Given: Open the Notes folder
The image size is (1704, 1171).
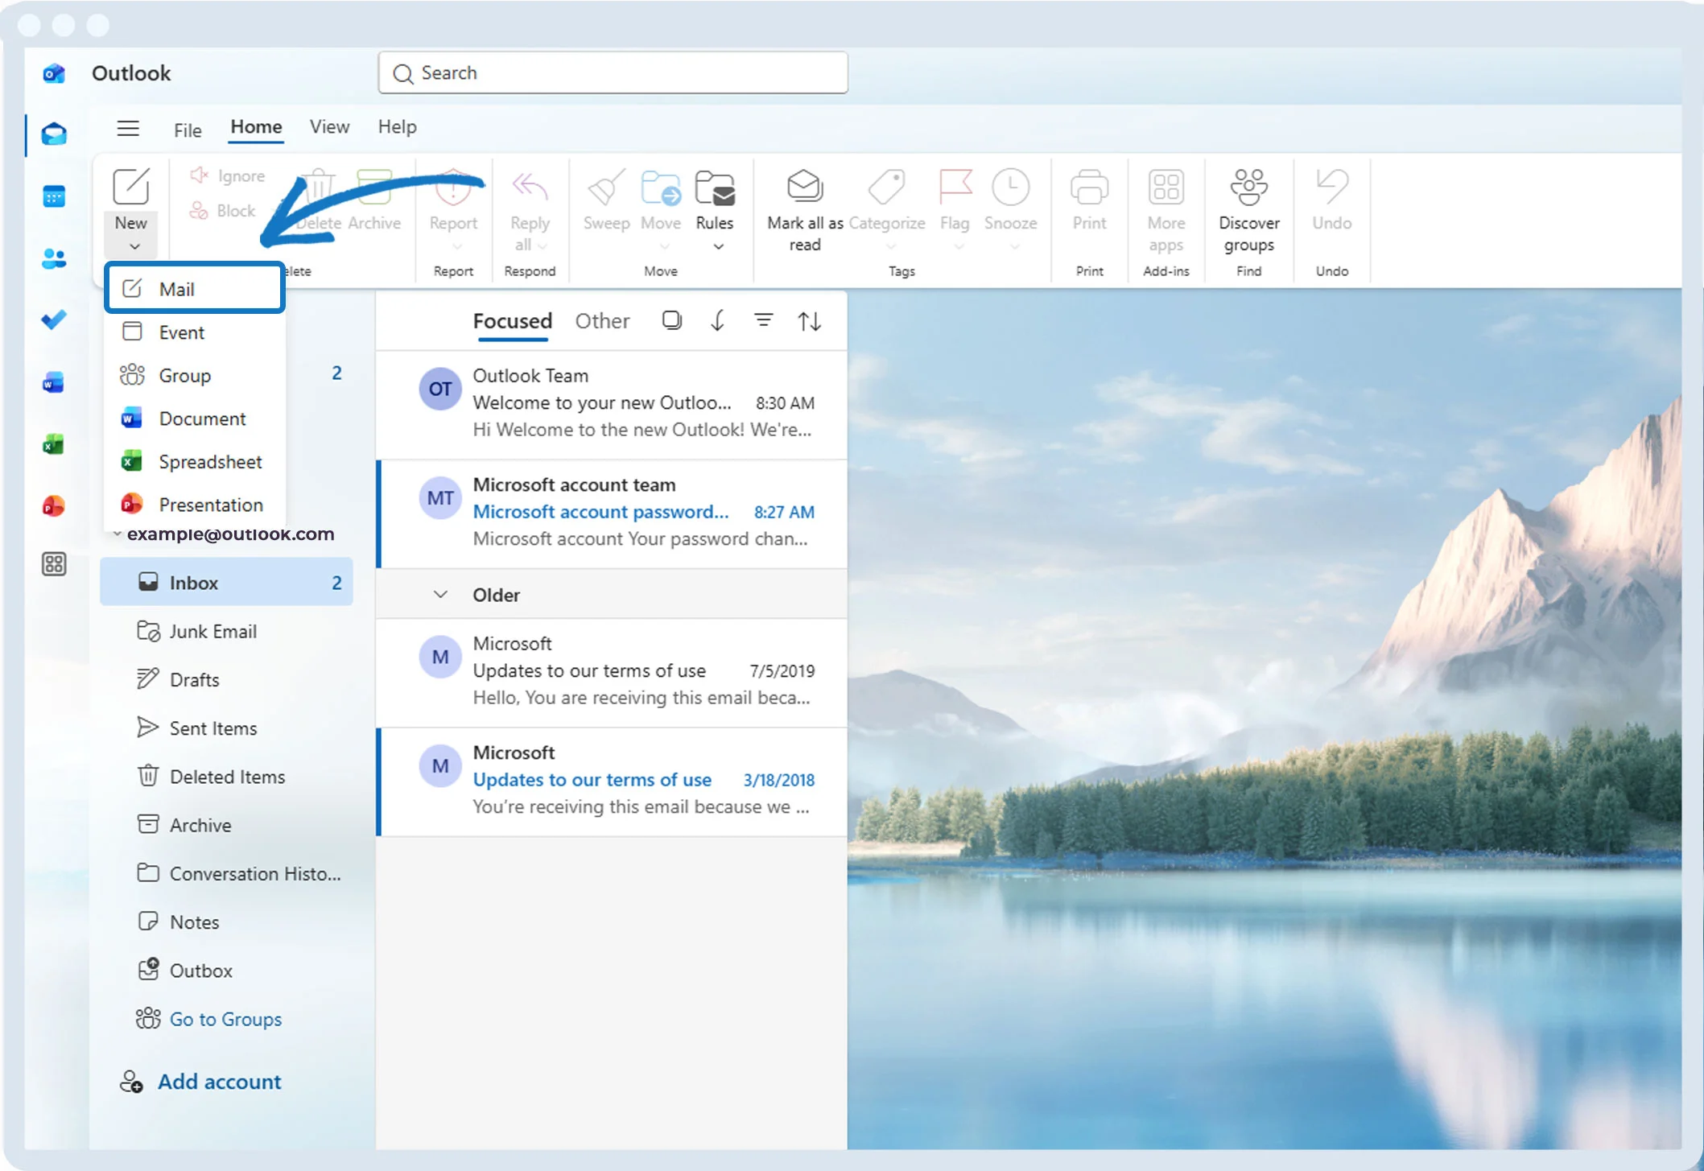Looking at the screenshot, I should click(x=226, y=922).
